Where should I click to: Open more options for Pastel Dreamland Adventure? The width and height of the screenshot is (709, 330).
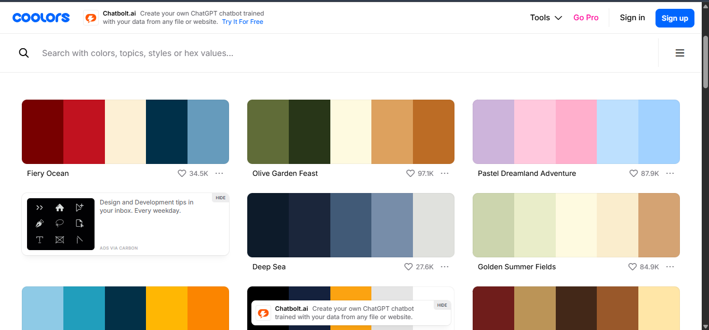pos(670,173)
